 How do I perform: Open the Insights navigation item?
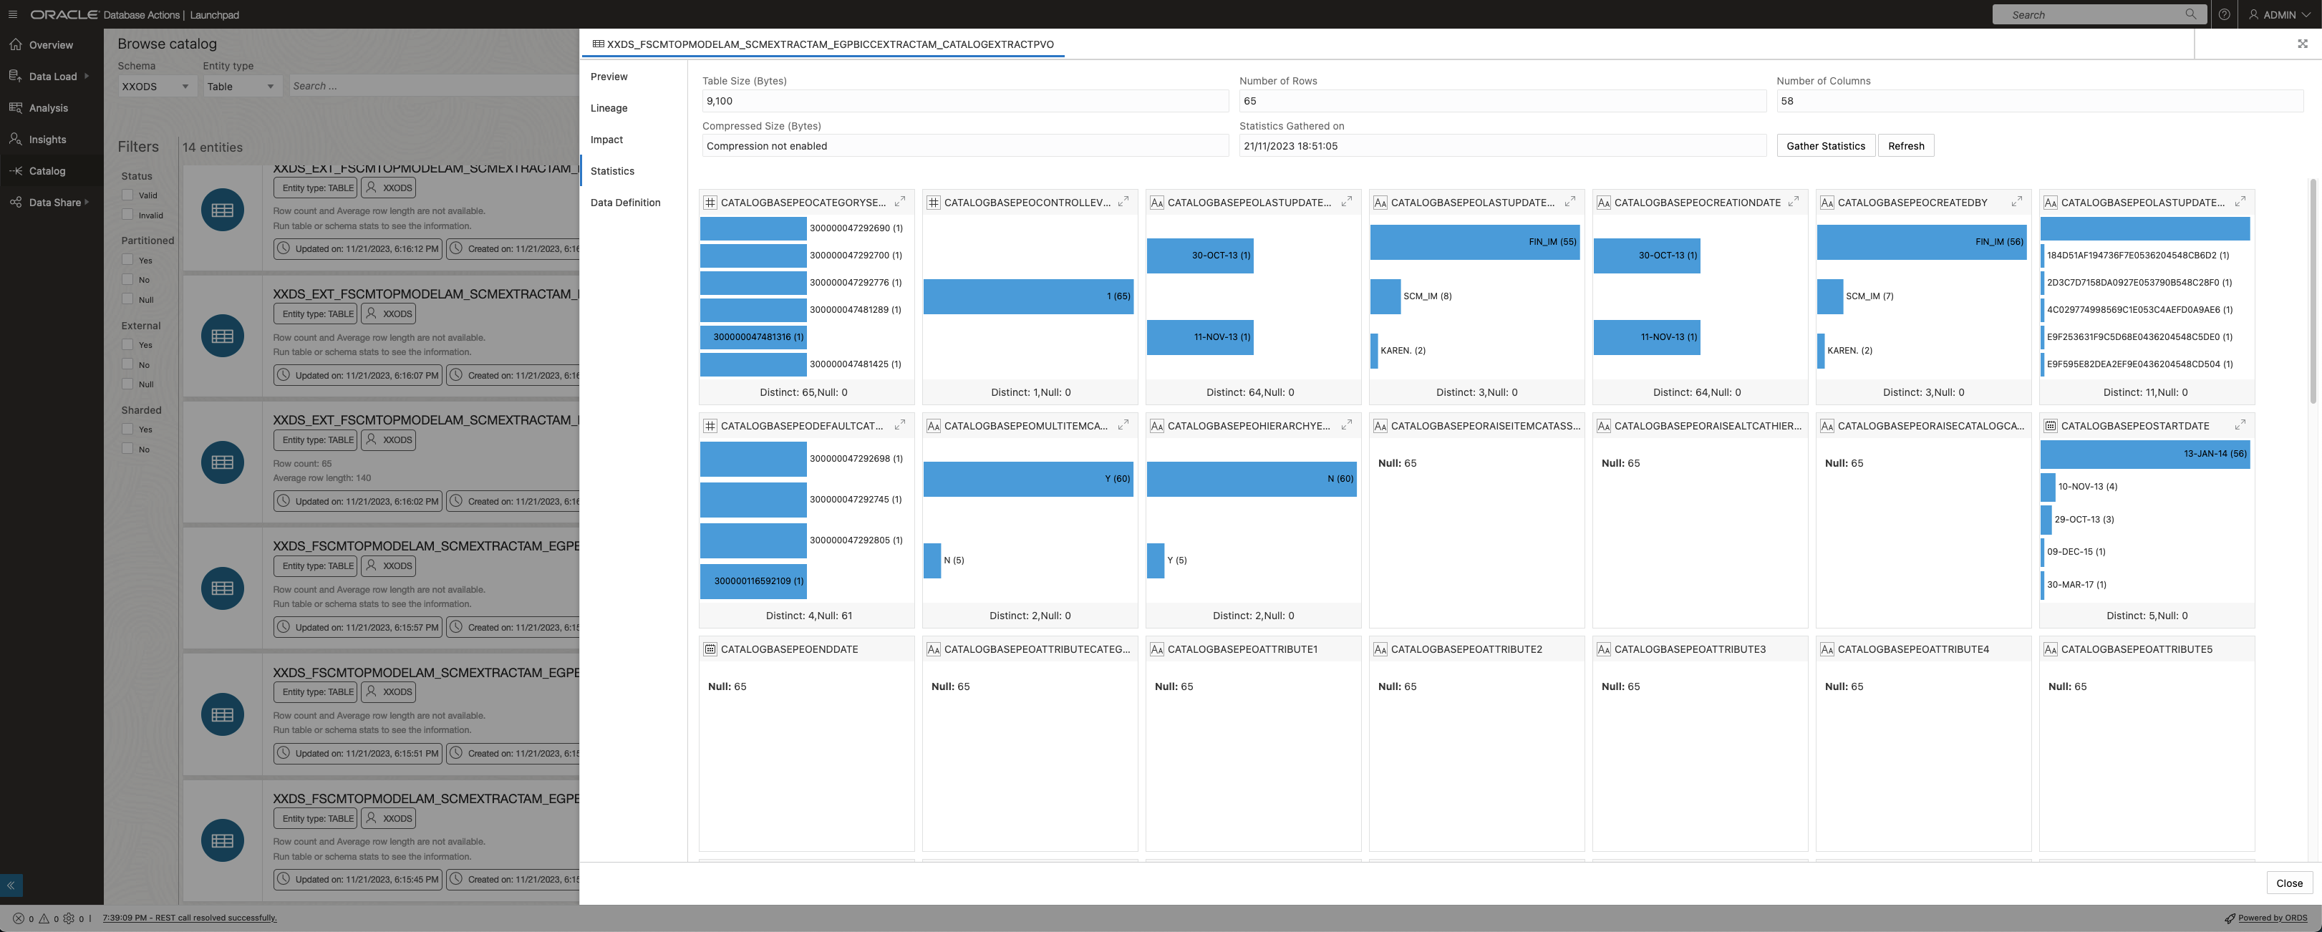coord(47,140)
